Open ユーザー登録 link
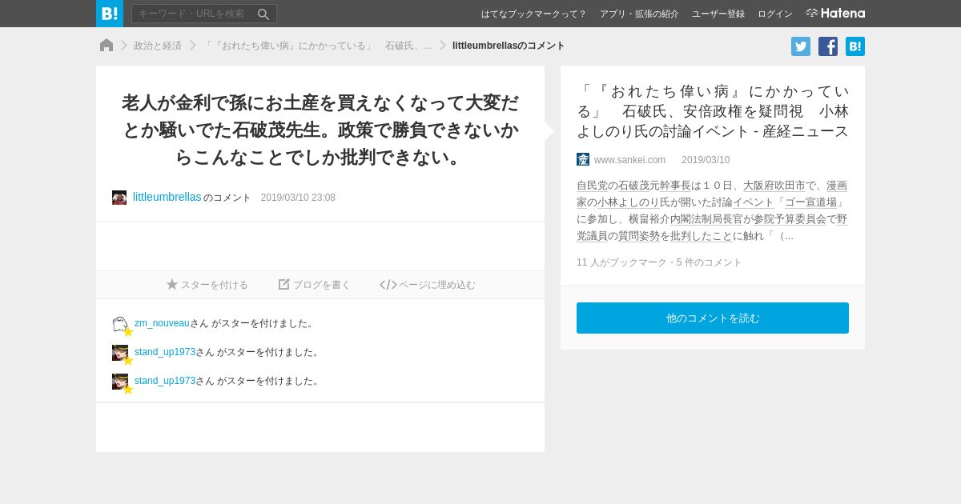961x504 pixels. (x=718, y=14)
